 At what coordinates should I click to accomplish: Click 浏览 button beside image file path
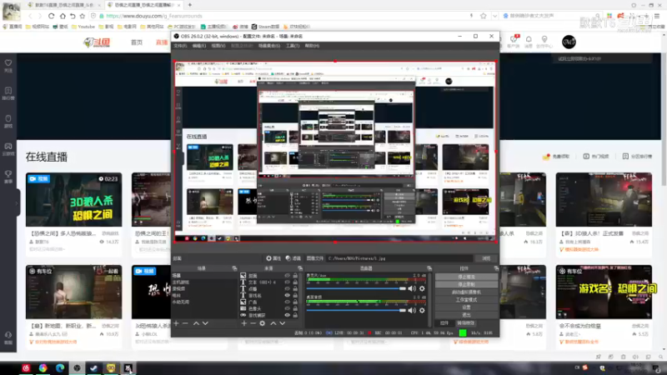486,258
